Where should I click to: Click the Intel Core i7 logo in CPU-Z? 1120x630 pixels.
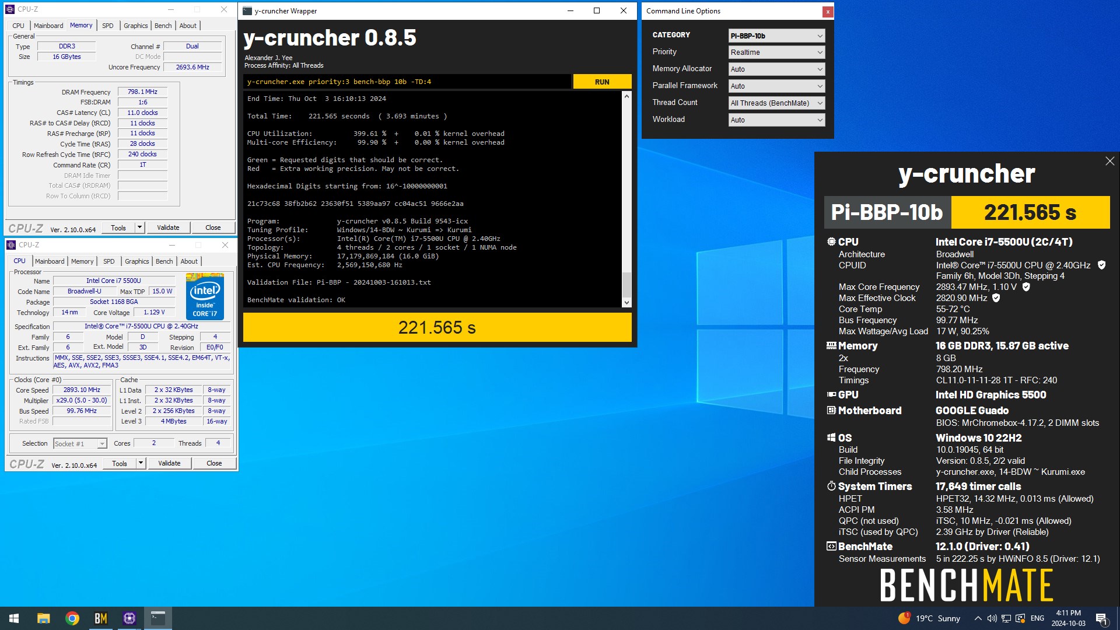pos(205,296)
